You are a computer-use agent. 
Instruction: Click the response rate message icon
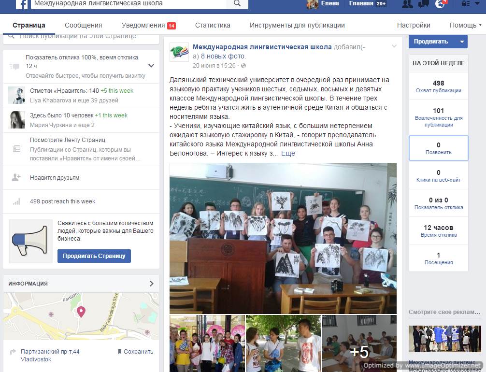pos(14,66)
